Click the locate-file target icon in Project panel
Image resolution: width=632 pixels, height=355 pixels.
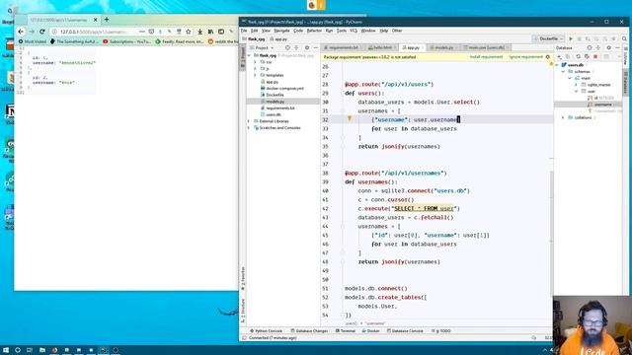coord(287,48)
